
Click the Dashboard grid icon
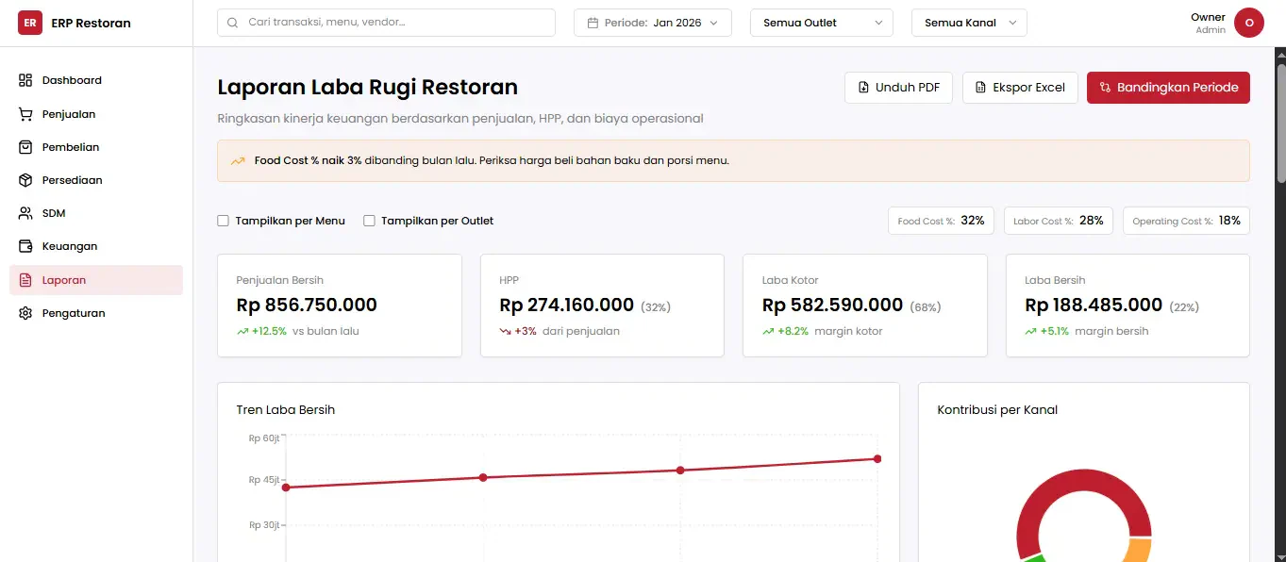tap(25, 80)
